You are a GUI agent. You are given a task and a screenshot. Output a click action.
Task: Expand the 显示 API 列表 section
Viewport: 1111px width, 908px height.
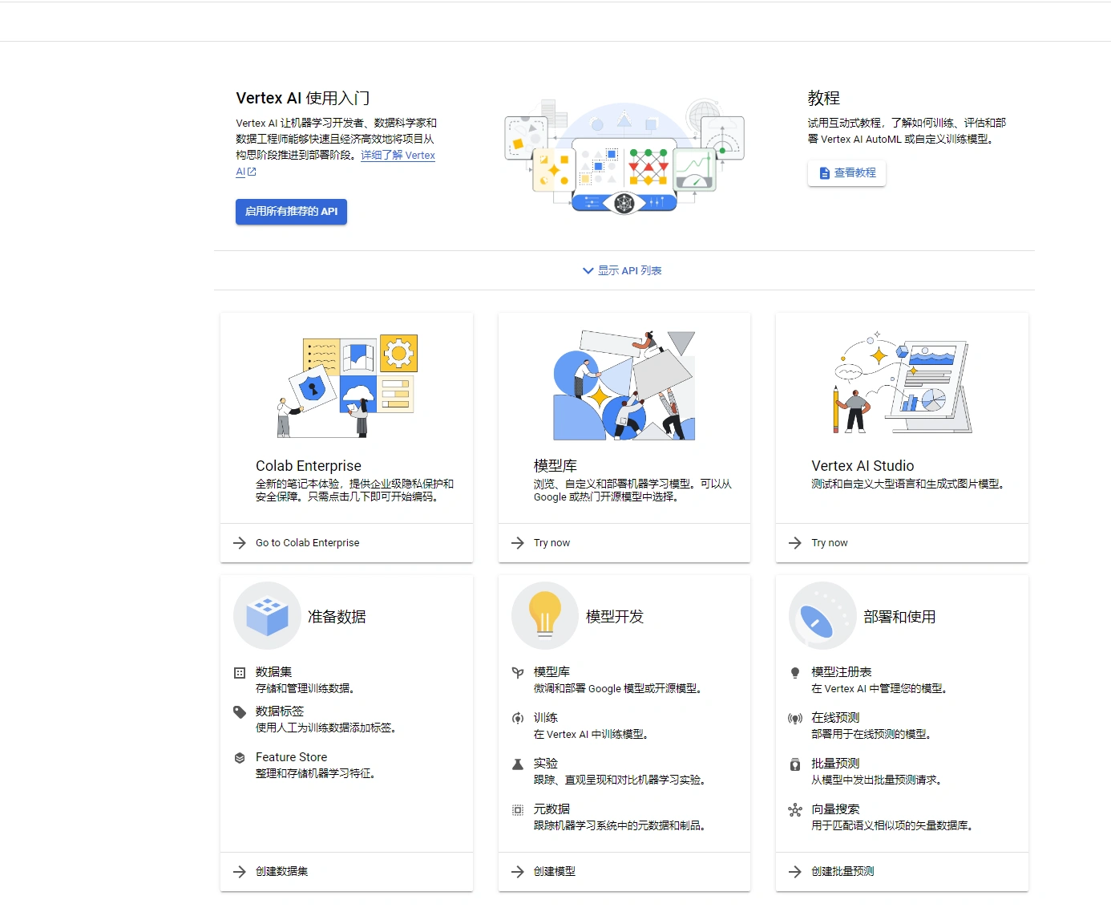pos(622,271)
